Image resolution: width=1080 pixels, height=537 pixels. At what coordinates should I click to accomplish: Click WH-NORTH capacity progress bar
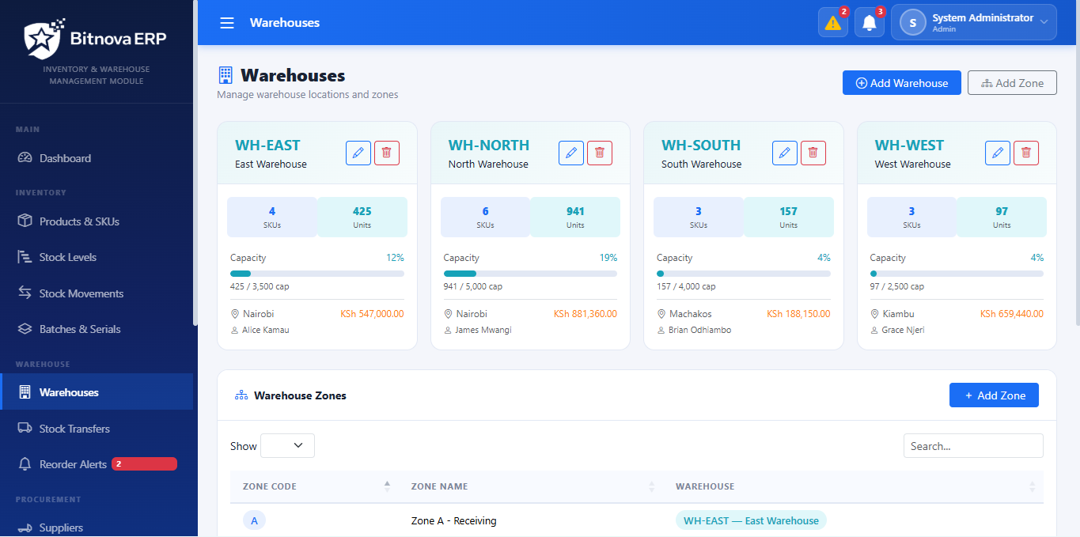coord(530,274)
